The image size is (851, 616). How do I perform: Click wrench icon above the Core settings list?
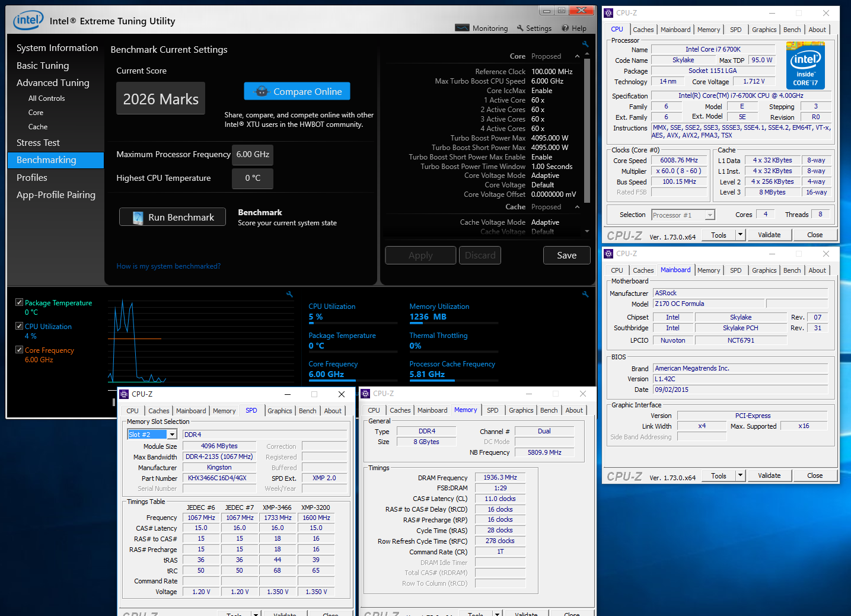585,44
